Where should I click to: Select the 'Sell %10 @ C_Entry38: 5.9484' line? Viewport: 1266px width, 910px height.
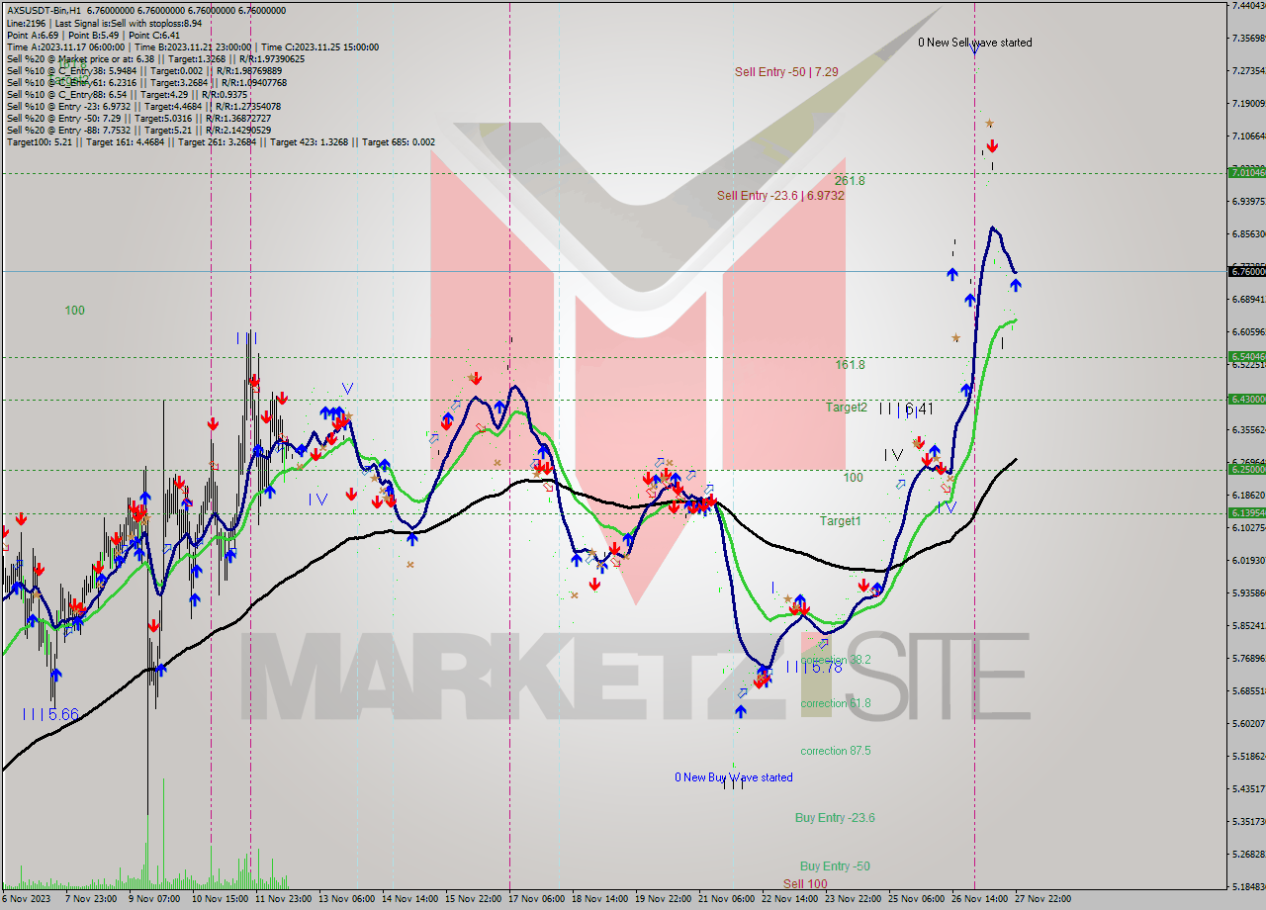coord(143,70)
